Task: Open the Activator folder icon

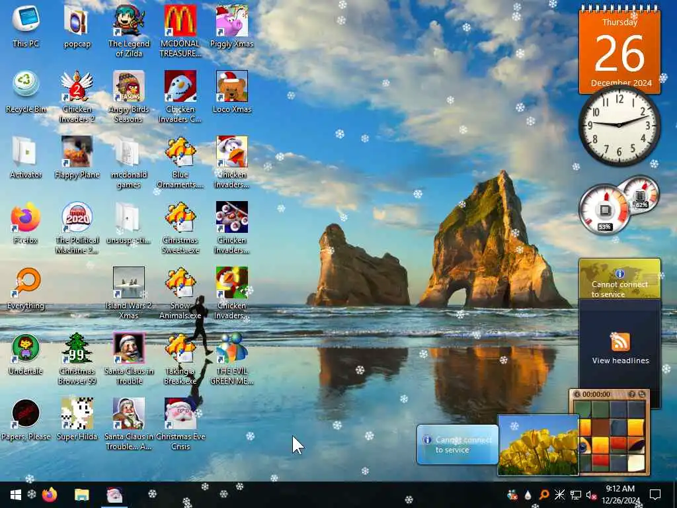Action: coord(26,157)
